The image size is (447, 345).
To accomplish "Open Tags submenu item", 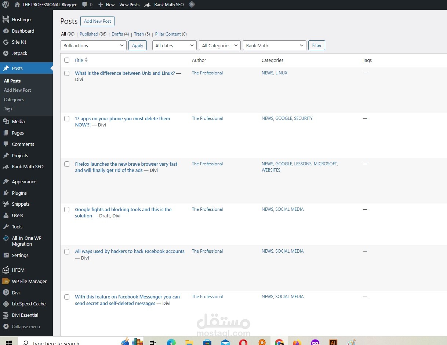I will [x=8, y=109].
